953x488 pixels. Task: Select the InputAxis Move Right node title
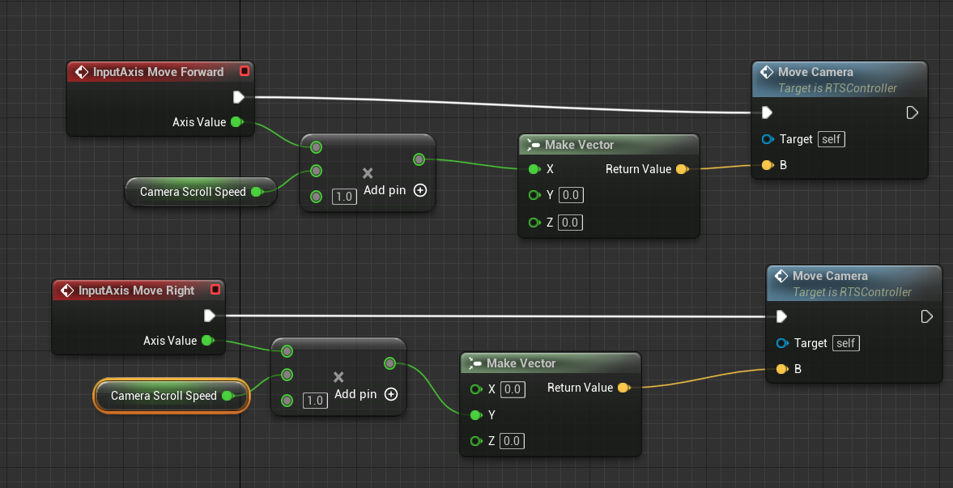[136, 291]
